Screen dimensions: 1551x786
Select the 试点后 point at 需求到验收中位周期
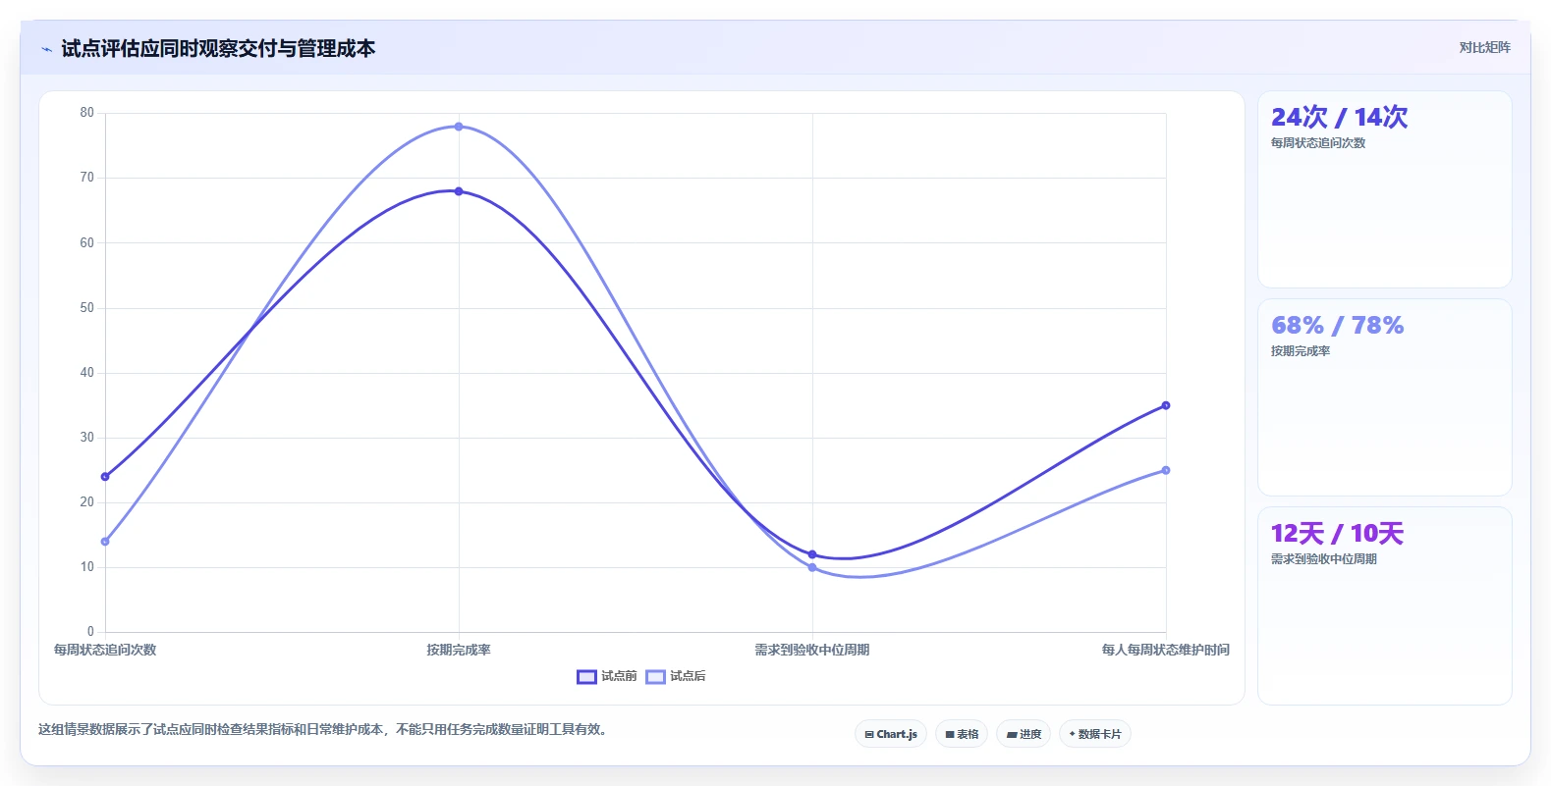pyautogui.click(x=812, y=567)
